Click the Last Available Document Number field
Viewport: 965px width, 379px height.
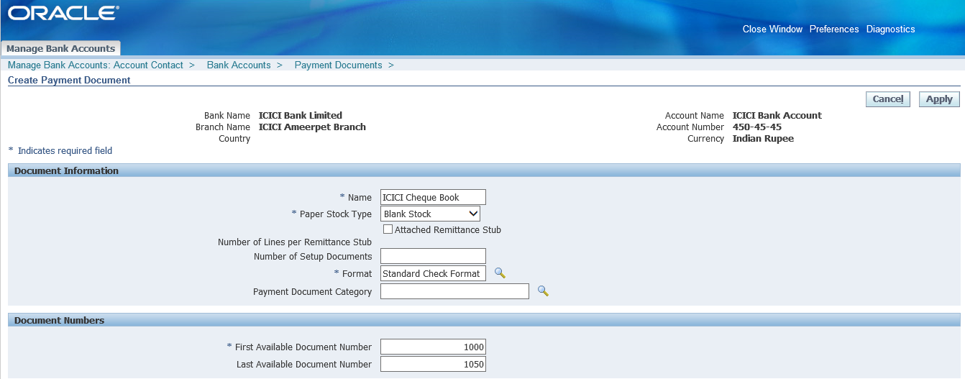pyautogui.click(x=433, y=364)
